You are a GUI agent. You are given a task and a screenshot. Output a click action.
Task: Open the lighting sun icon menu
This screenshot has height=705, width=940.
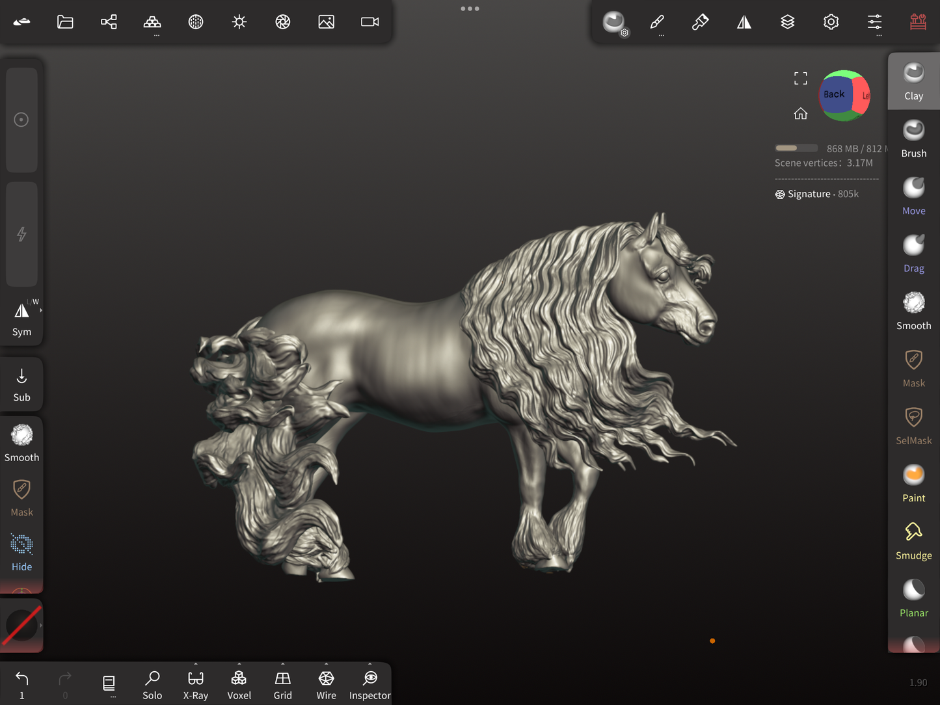239,22
